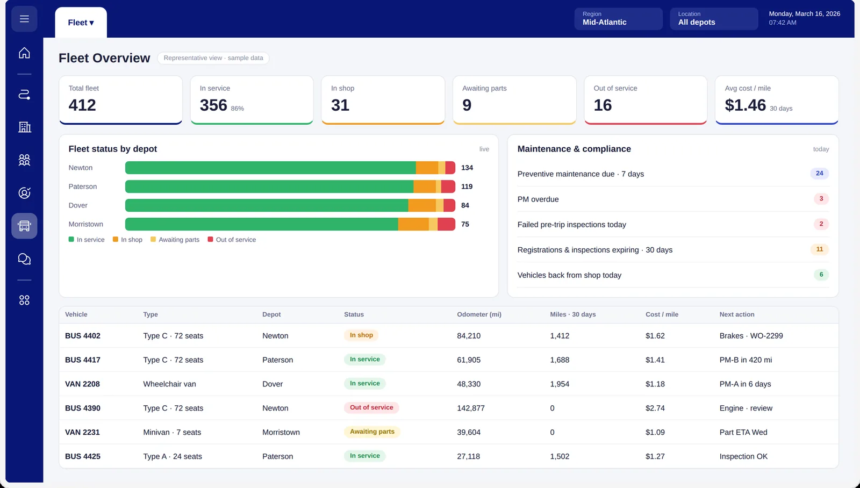
Task: Select the Fleet bus sidebar icon
Action: tap(24, 226)
